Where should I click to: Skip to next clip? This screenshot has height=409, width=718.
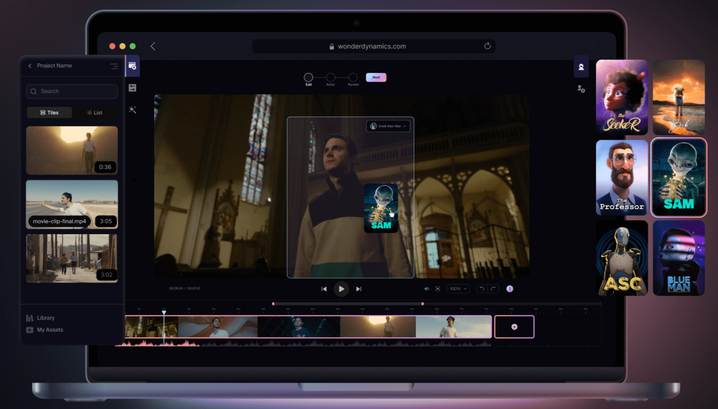[x=359, y=289]
